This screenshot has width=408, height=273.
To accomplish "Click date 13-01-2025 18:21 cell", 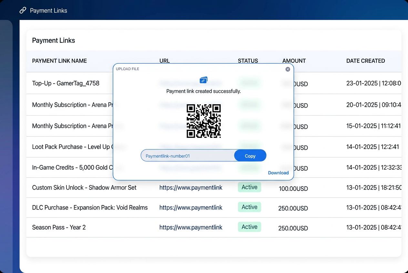I will tap(374, 188).
